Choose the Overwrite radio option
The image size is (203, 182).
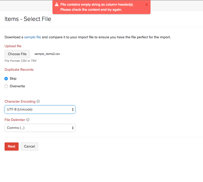pos(6,86)
